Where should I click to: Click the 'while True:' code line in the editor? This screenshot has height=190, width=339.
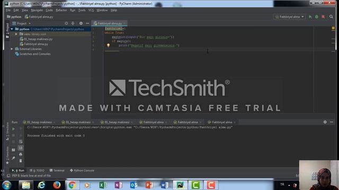(114, 33)
